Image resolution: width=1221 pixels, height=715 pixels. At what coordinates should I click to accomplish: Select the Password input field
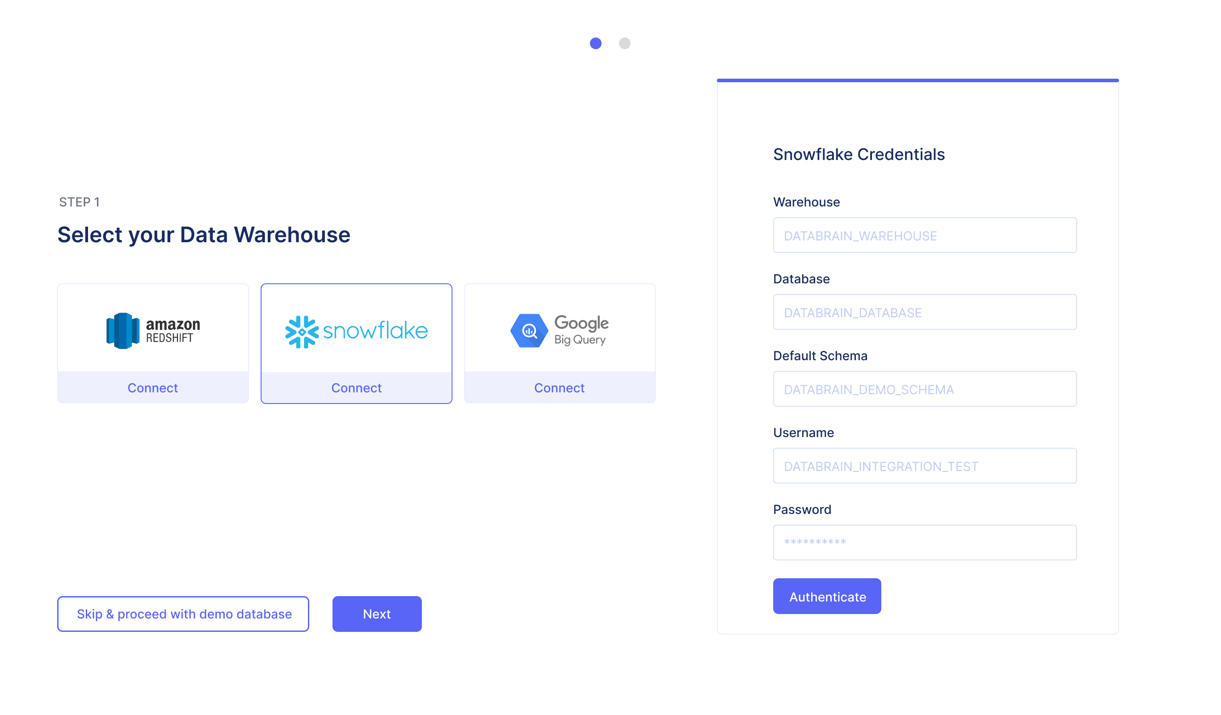pyautogui.click(x=925, y=542)
